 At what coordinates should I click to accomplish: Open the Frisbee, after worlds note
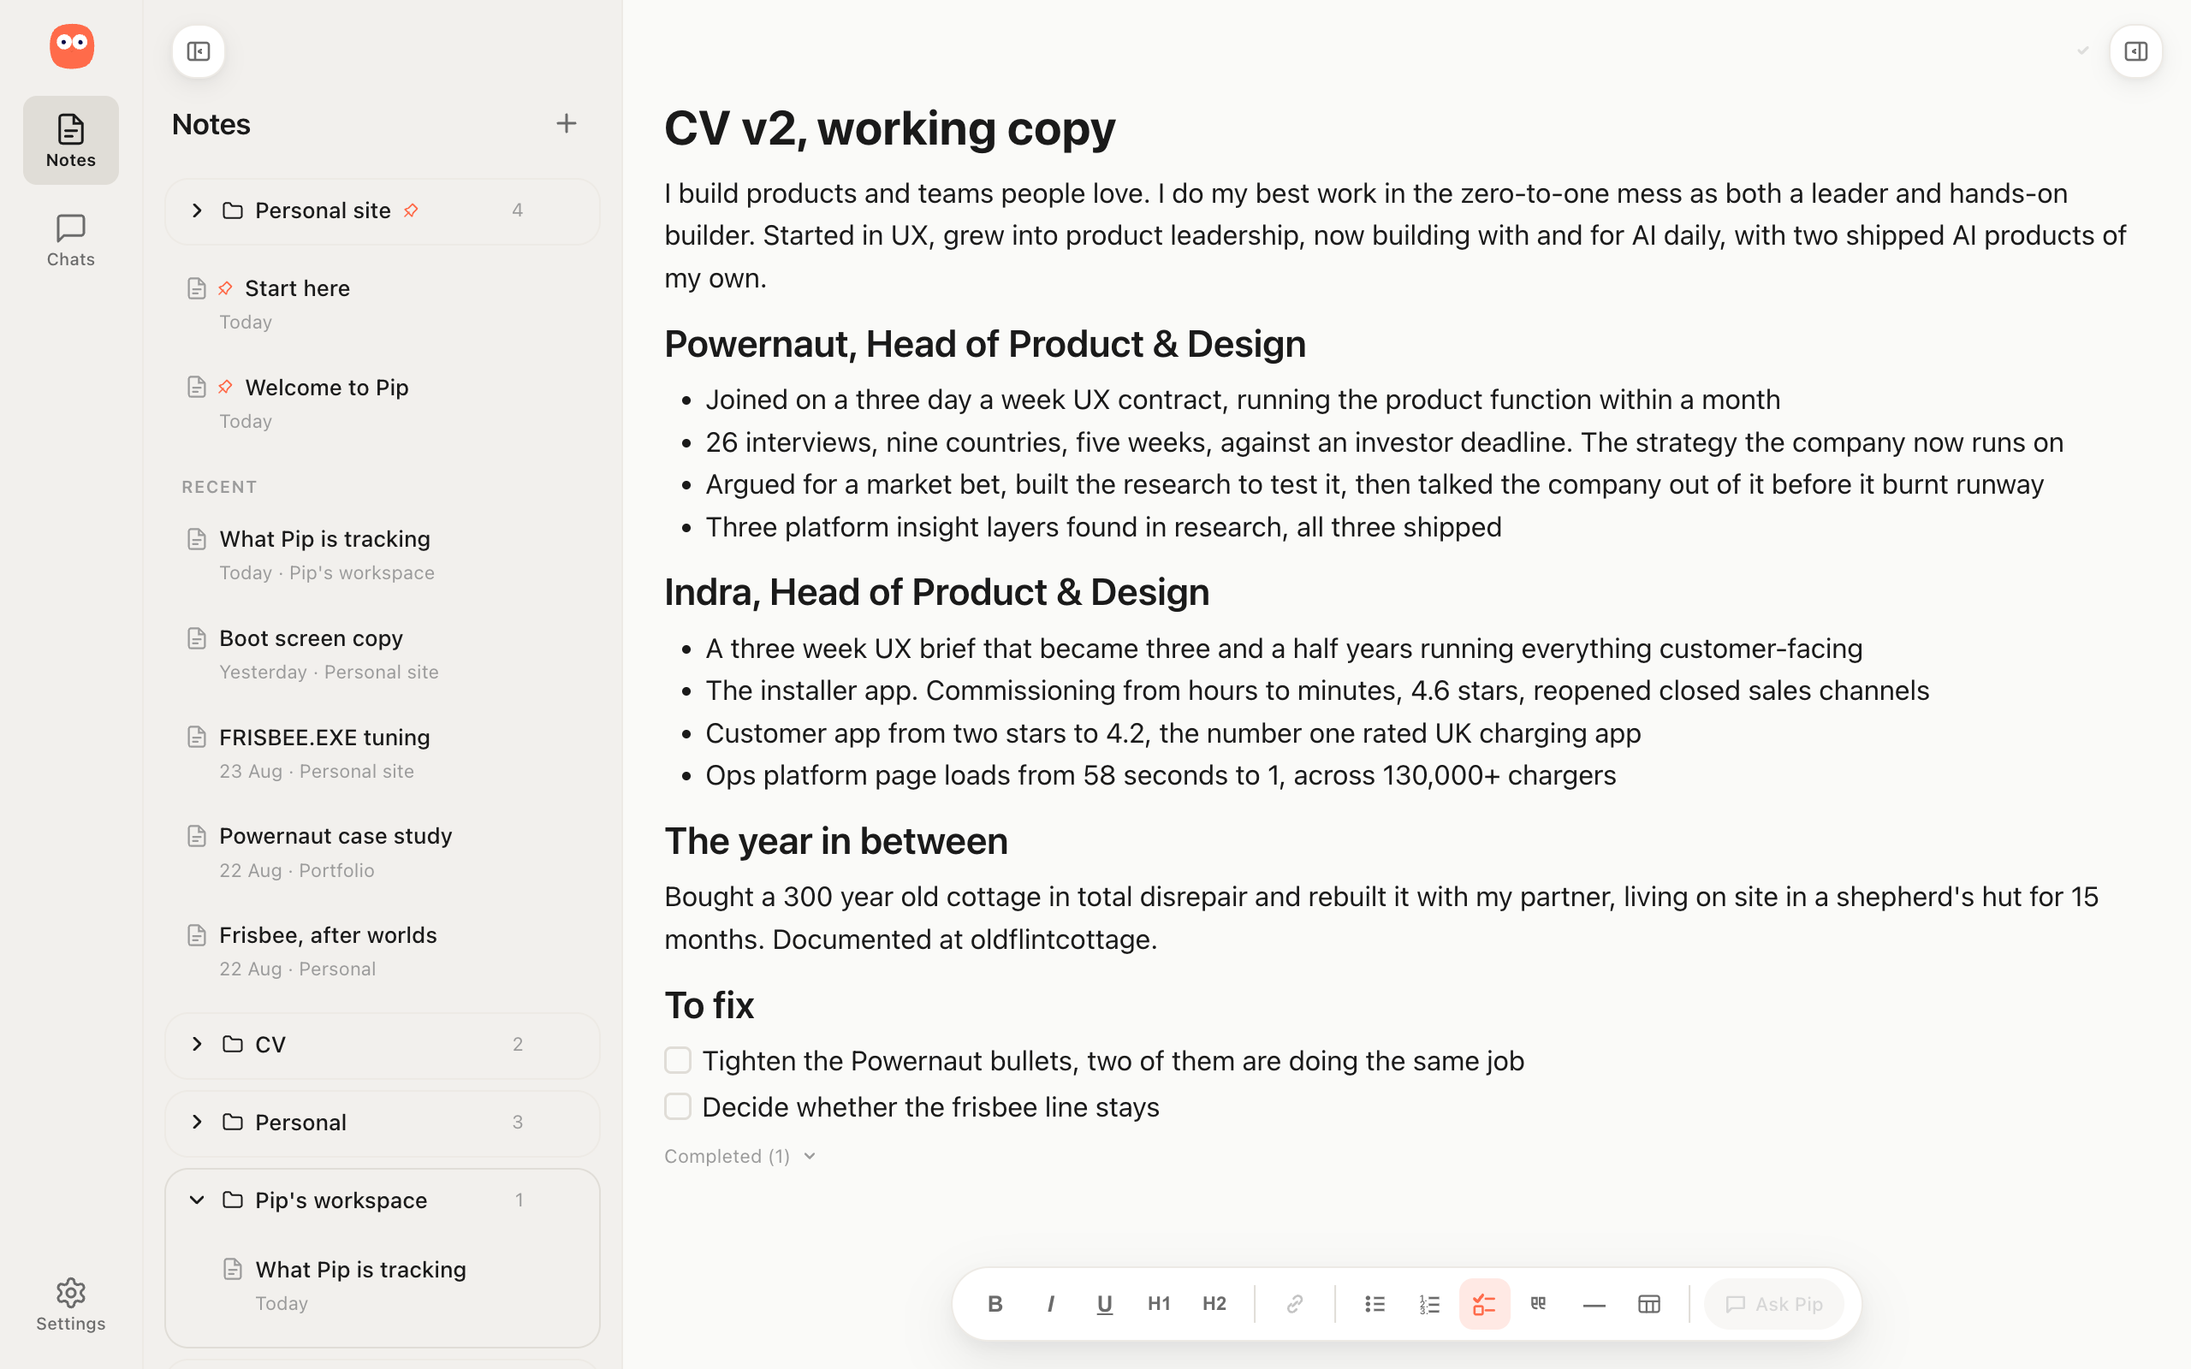382,951
